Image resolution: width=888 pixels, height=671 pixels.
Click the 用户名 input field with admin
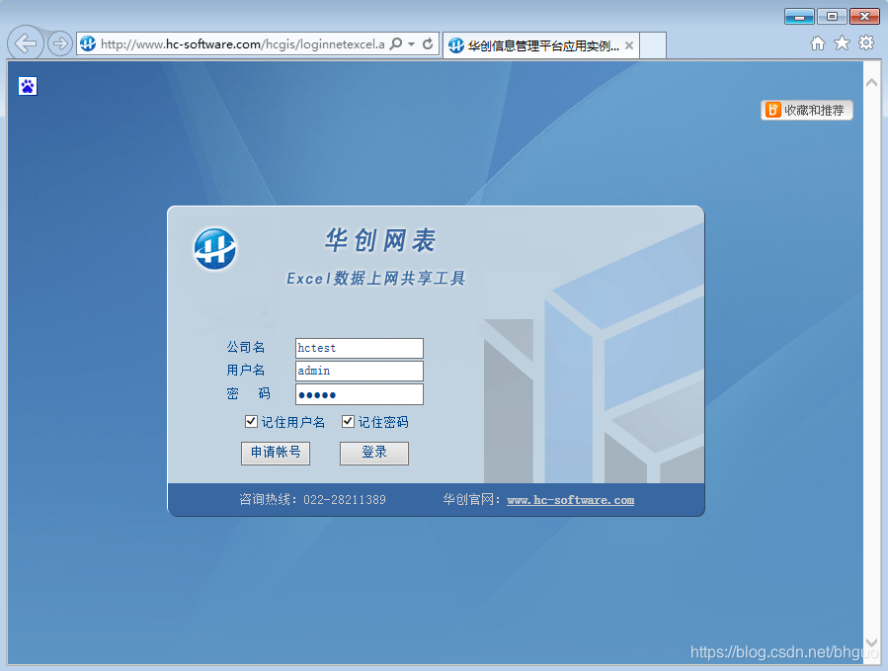click(359, 371)
